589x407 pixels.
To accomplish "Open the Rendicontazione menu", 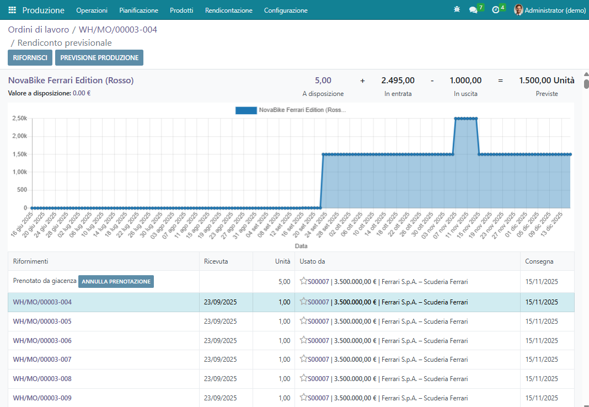I will (x=228, y=10).
